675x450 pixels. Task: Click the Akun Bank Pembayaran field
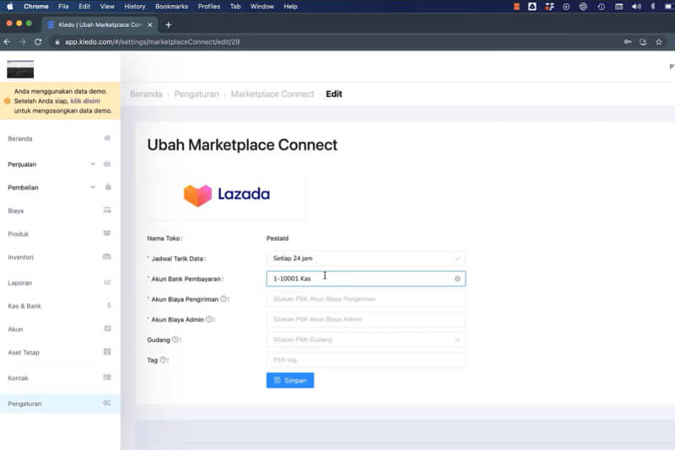[x=366, y=278]
